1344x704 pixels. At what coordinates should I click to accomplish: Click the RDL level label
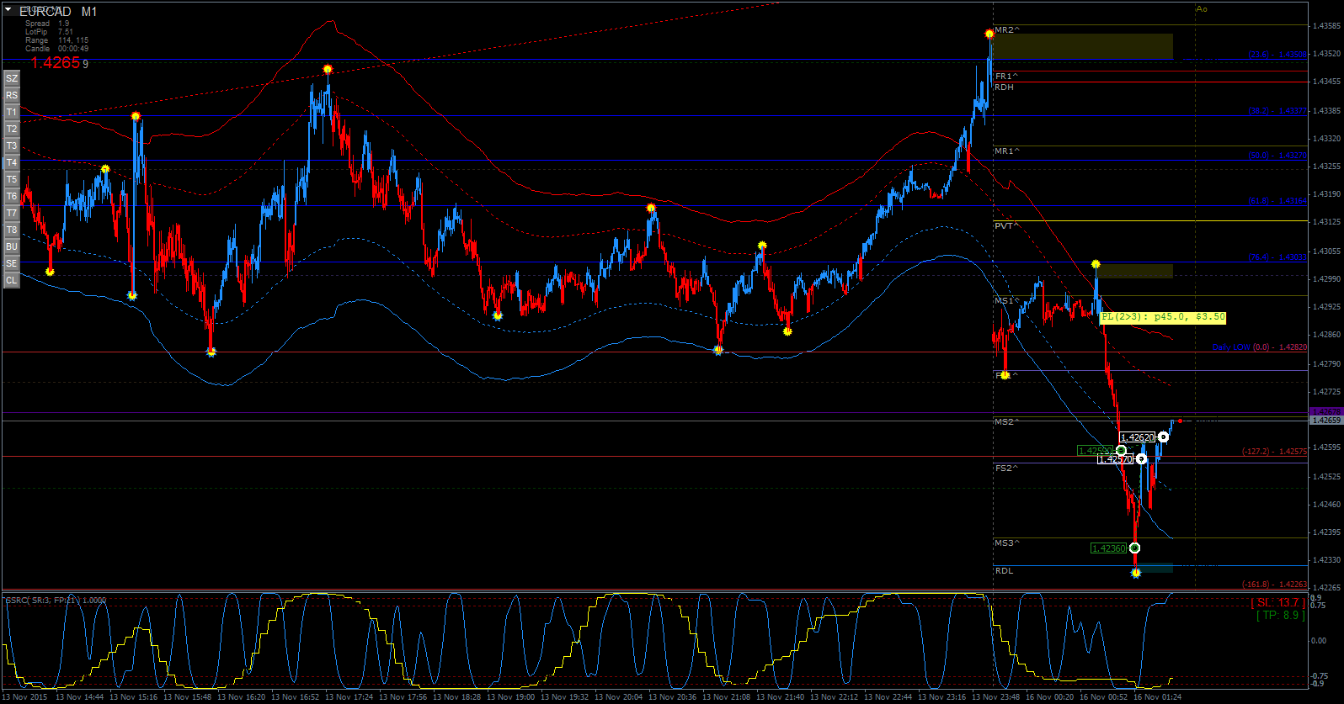1004,571
